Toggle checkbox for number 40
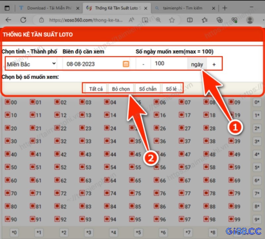This screenshot has width=265, height=239. [x=7, y=154]
